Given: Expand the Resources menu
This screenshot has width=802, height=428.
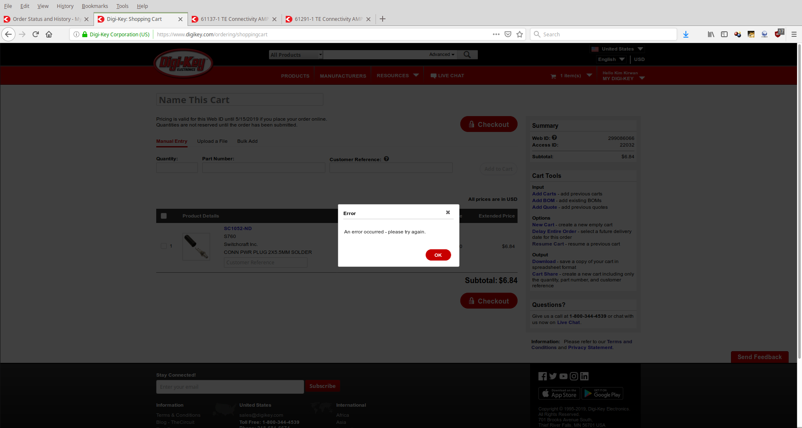Looking at the screenshot, I should tap(398, 76).
